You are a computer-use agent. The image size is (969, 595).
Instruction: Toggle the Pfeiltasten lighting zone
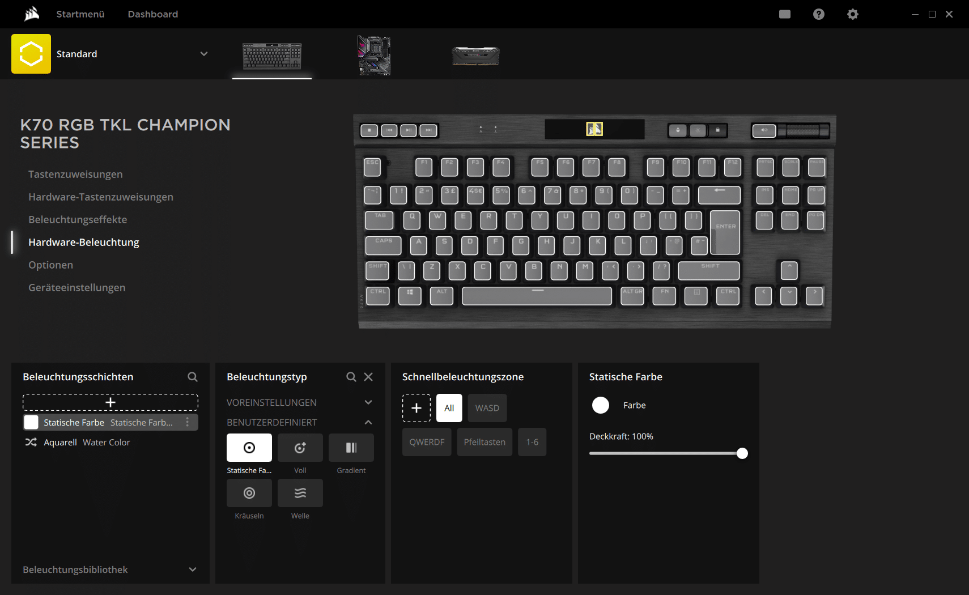pyautogui.click(x=484, y=442)
